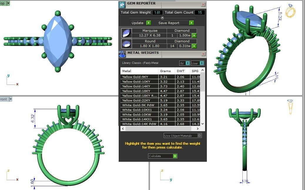Click the Library: Classic - (Fast)-Metal text
This screenshot has width=305, height=190.
[140, 63]
